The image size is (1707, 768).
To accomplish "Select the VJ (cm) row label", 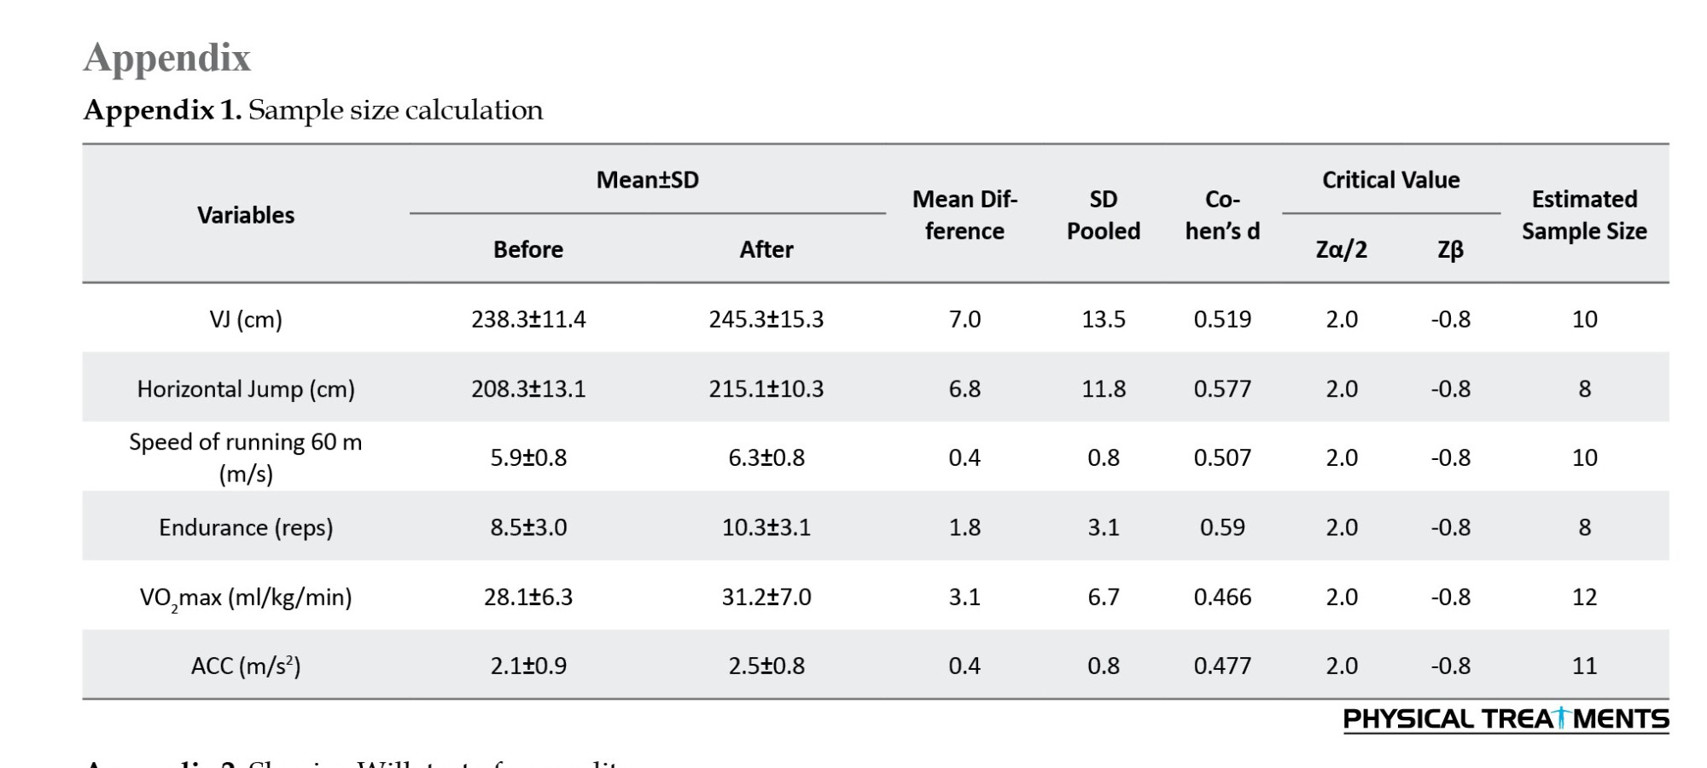I will (246, 319).
